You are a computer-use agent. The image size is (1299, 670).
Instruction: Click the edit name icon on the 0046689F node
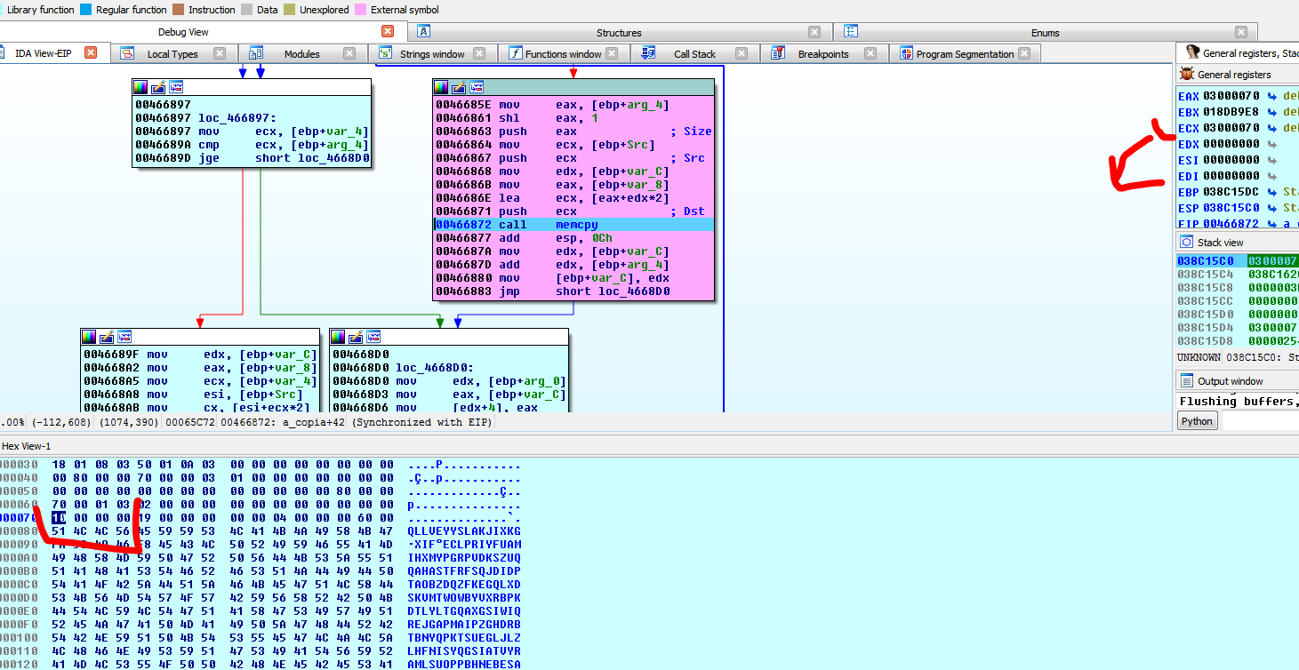(x=107, y=337)
